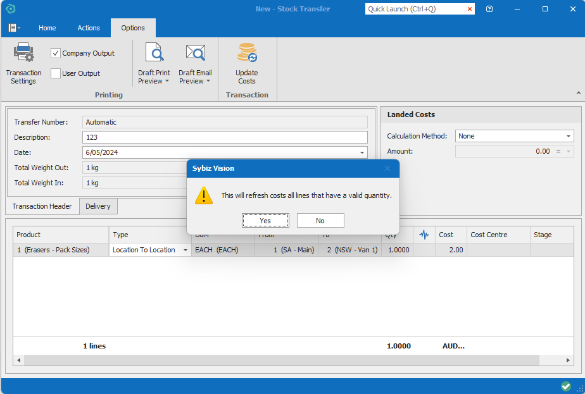Open the application menu icon
The image size is (585, 394).
pyautogui.click(x=13, y=28)
